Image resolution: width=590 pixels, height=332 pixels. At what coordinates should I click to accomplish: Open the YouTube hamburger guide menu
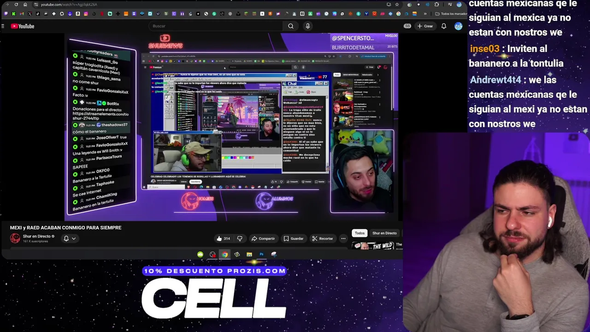[x=3, y=26]
